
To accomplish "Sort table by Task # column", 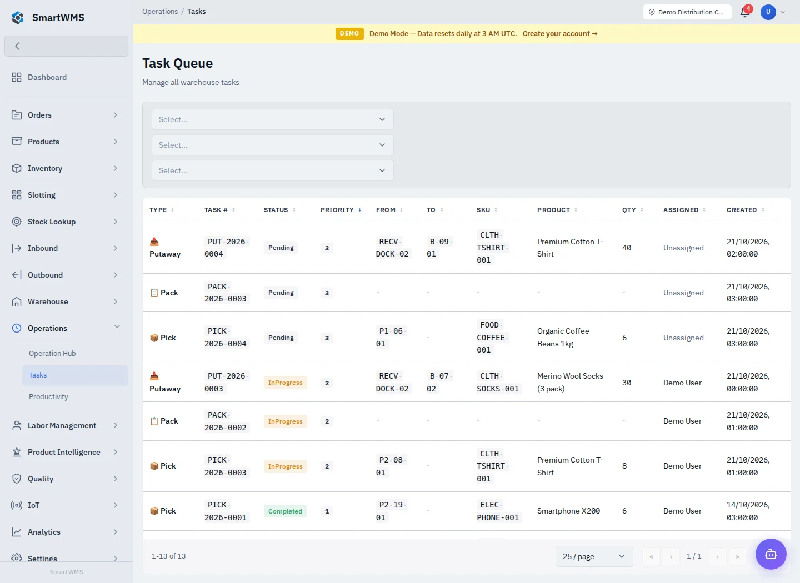I will 219,210.
